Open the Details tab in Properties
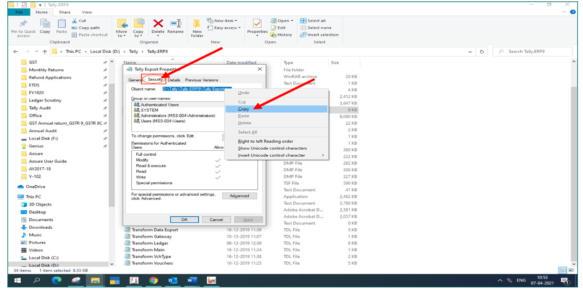Viewport: 583px width, 292px height. pyautogui.click(x=174, y=80)
